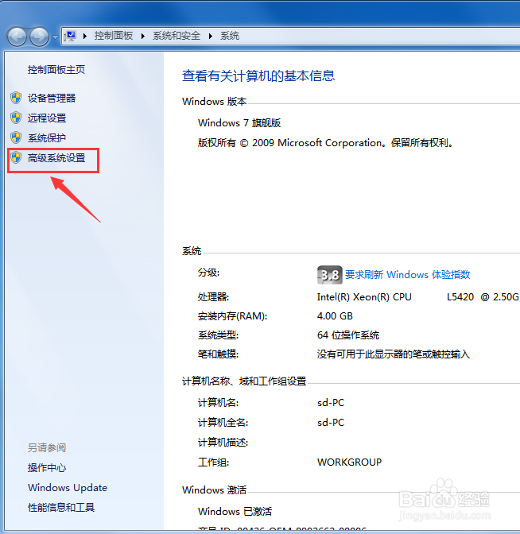Click the 系统类型 label
The height and width of the screenshot is (534, 520).
(218, 335)
